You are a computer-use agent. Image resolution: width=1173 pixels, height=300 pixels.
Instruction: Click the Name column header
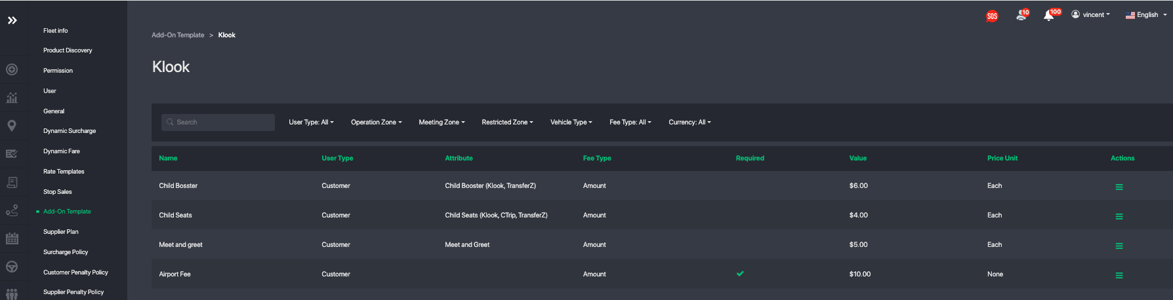168,158
